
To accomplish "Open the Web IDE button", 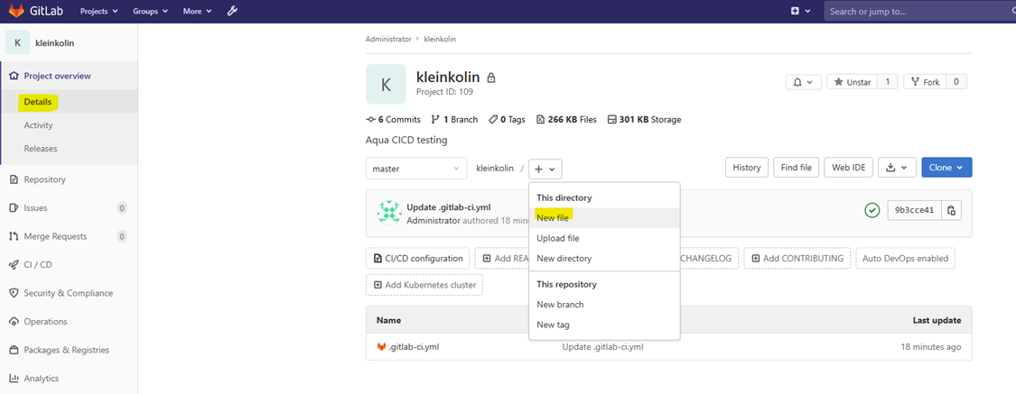I will [849, 168].
